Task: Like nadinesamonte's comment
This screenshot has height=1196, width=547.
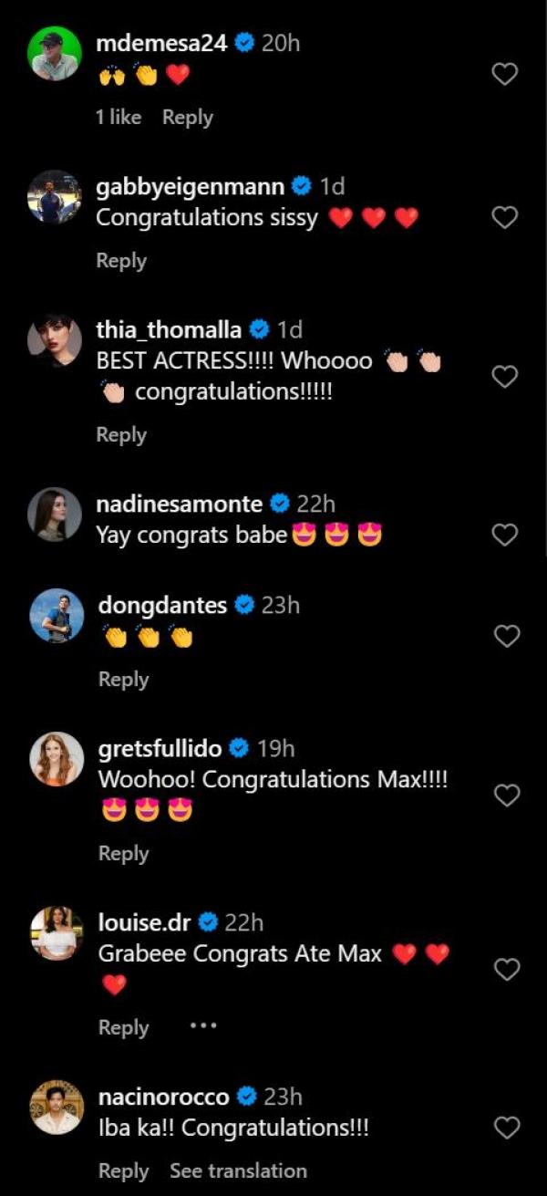Action: click(x=505, y=536)
